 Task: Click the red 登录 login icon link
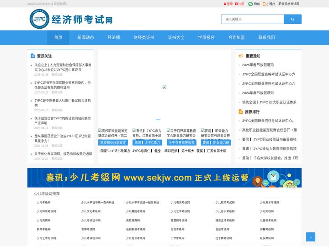click(x=228, y=4)
